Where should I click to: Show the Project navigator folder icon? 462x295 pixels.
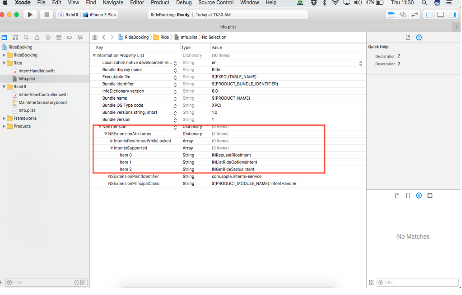coord(4,37)
